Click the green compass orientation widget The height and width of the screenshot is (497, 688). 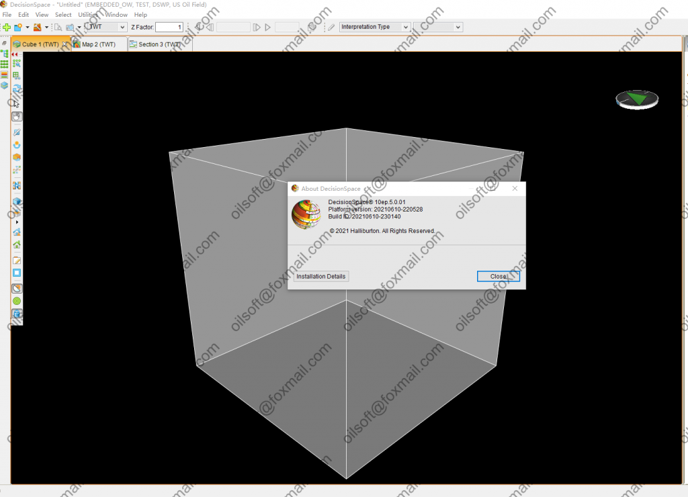click(x=637, y=99)
